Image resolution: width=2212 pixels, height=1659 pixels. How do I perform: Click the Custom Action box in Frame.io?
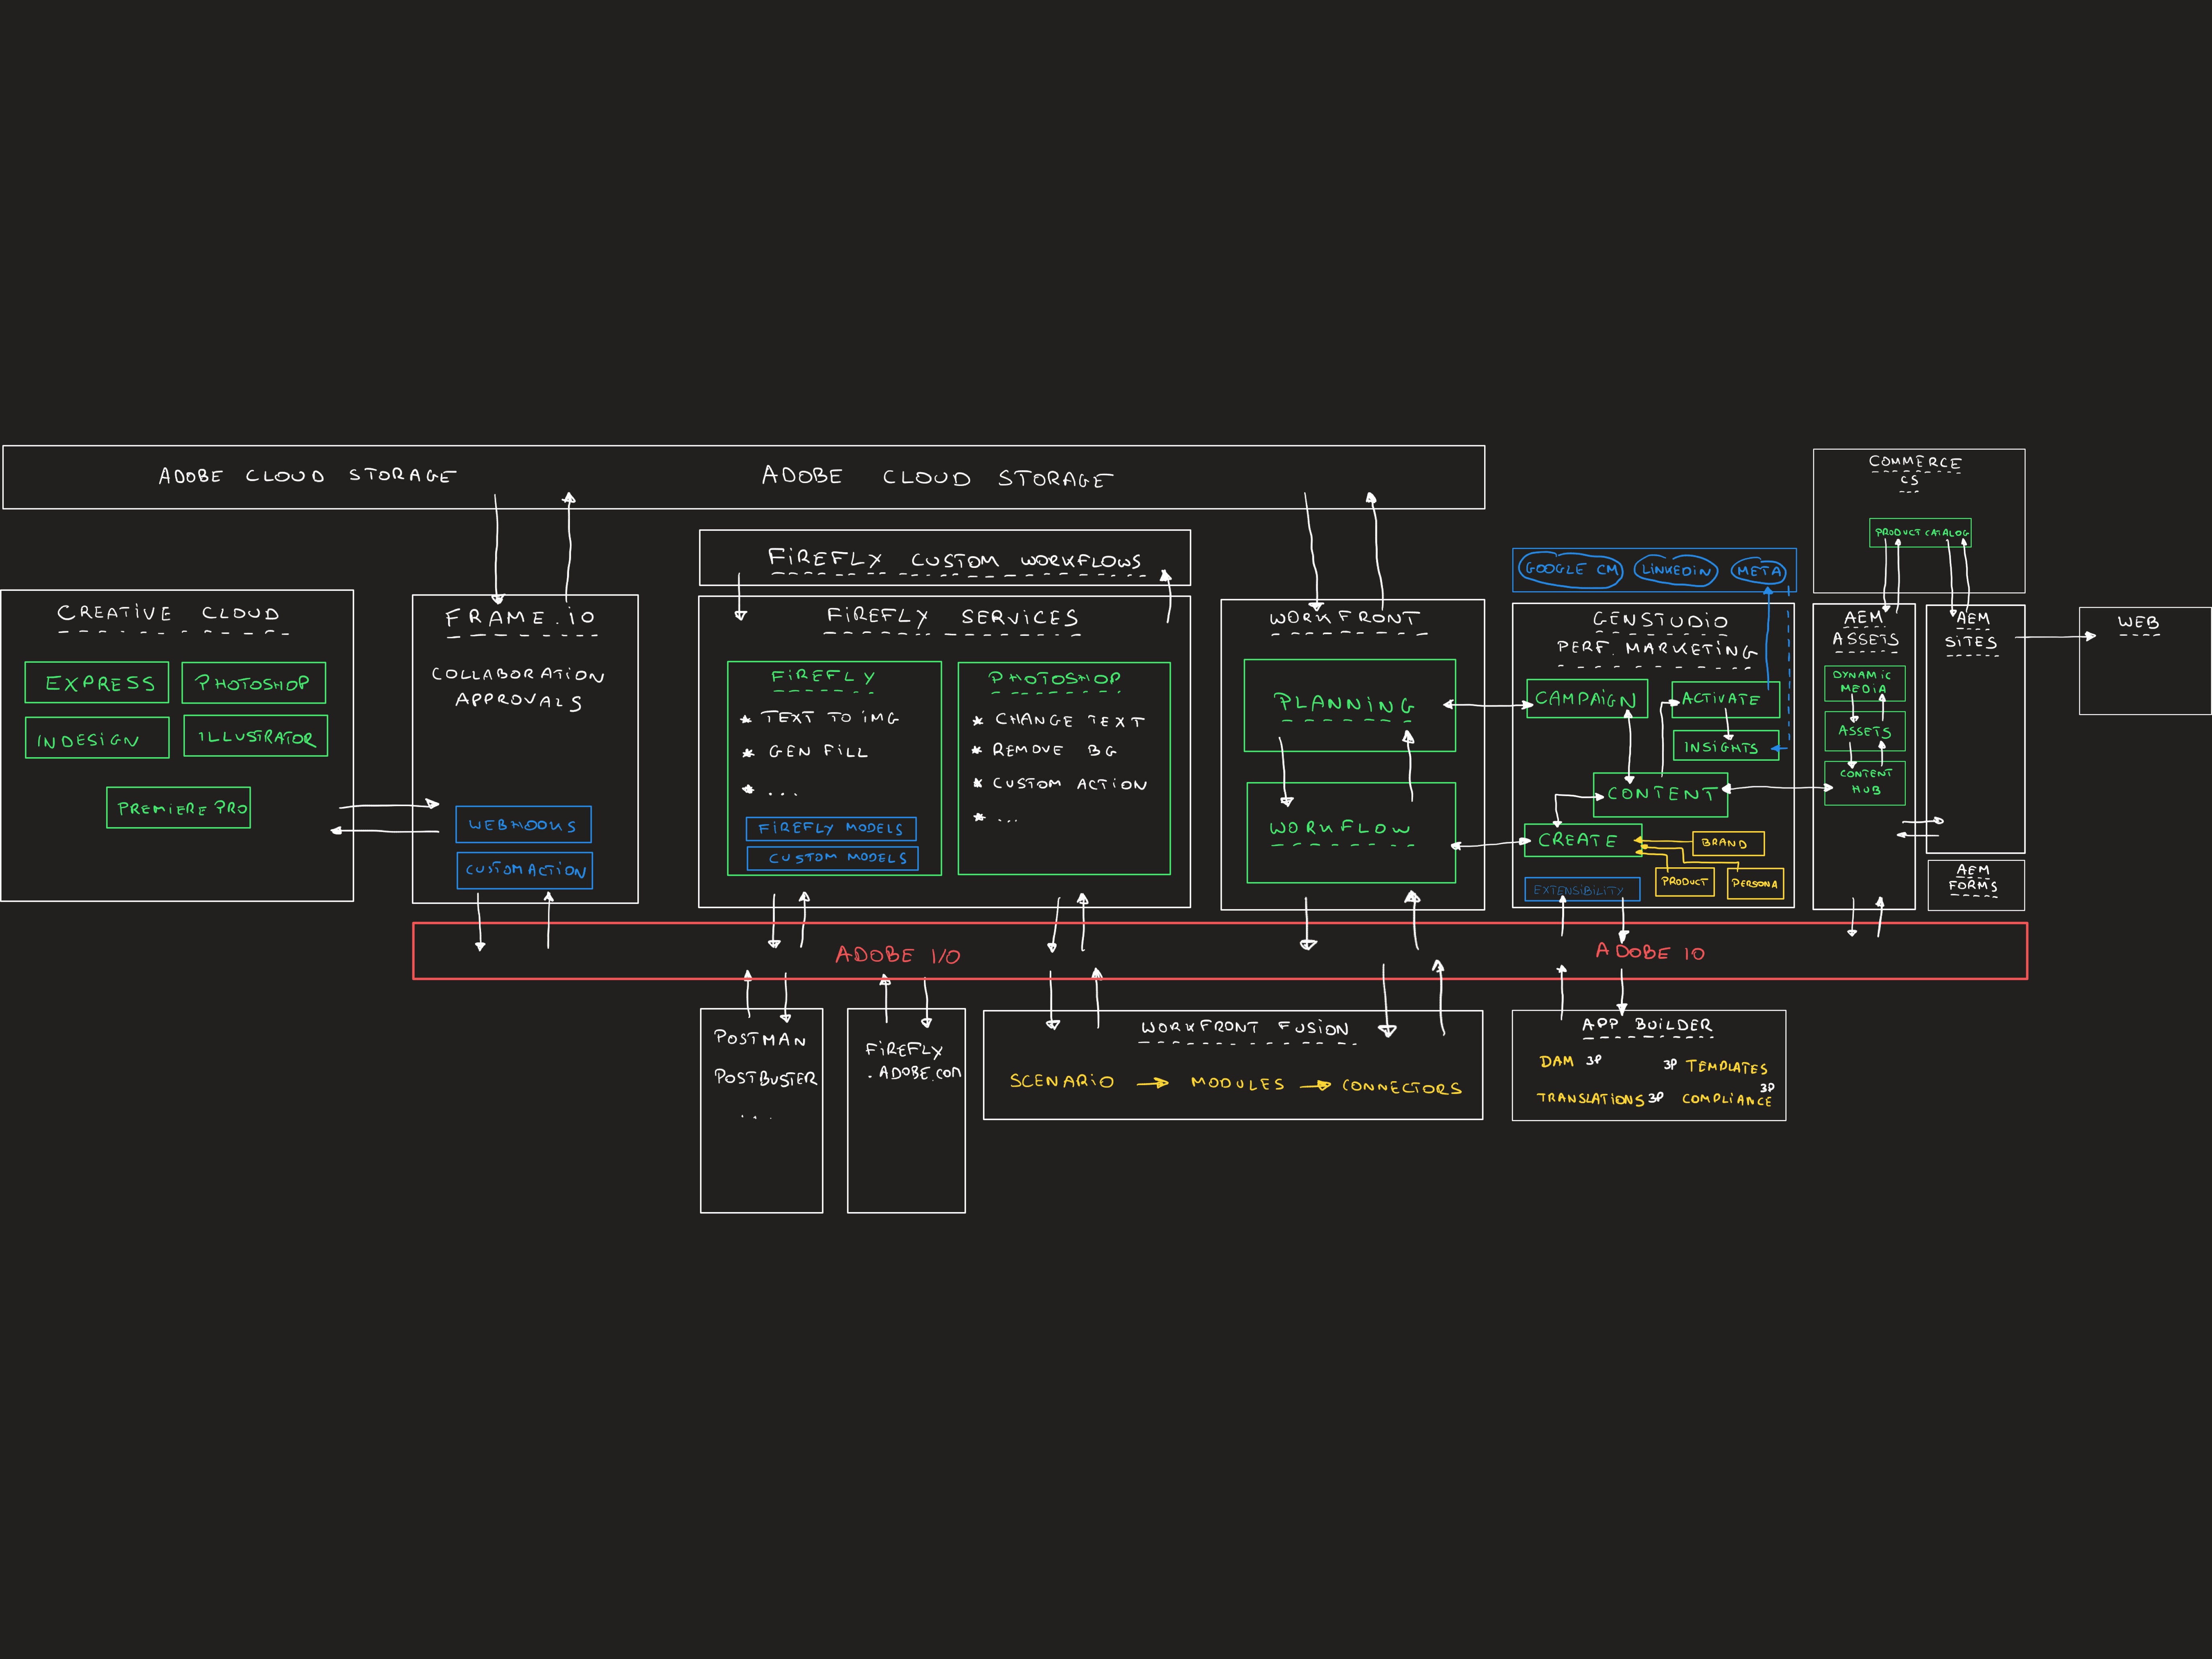tap(524, 870)
